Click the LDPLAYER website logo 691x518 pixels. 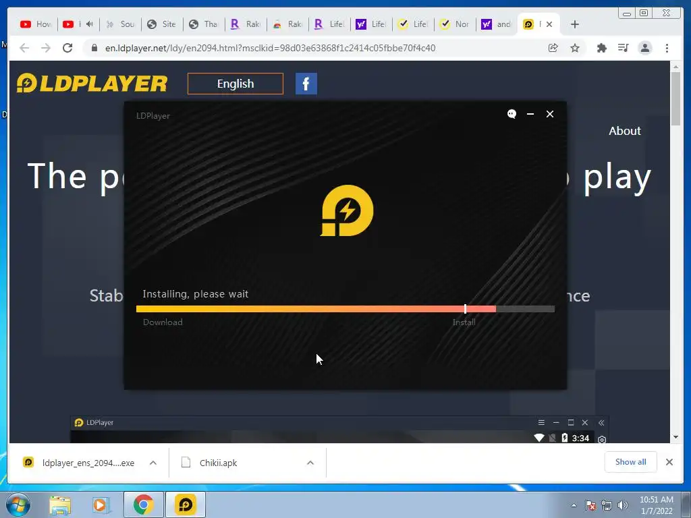(92, 83)
